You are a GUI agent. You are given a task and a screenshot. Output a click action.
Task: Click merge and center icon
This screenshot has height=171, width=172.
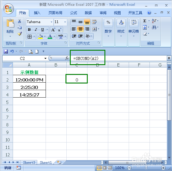94,29
